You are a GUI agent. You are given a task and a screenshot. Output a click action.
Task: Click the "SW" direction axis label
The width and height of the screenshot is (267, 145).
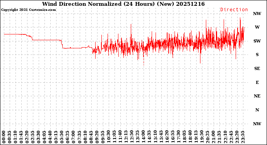257,41
